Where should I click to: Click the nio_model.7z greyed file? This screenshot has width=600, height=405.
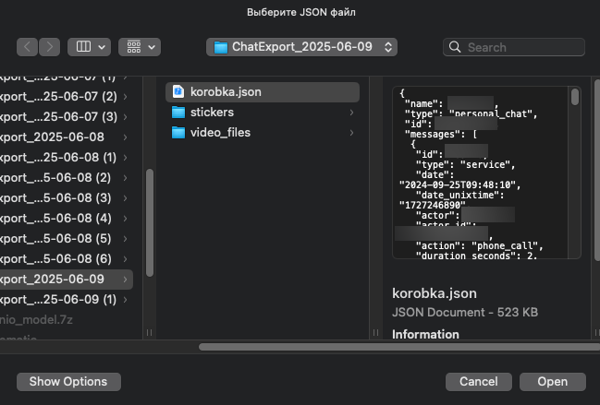click(x=36, y=319)
